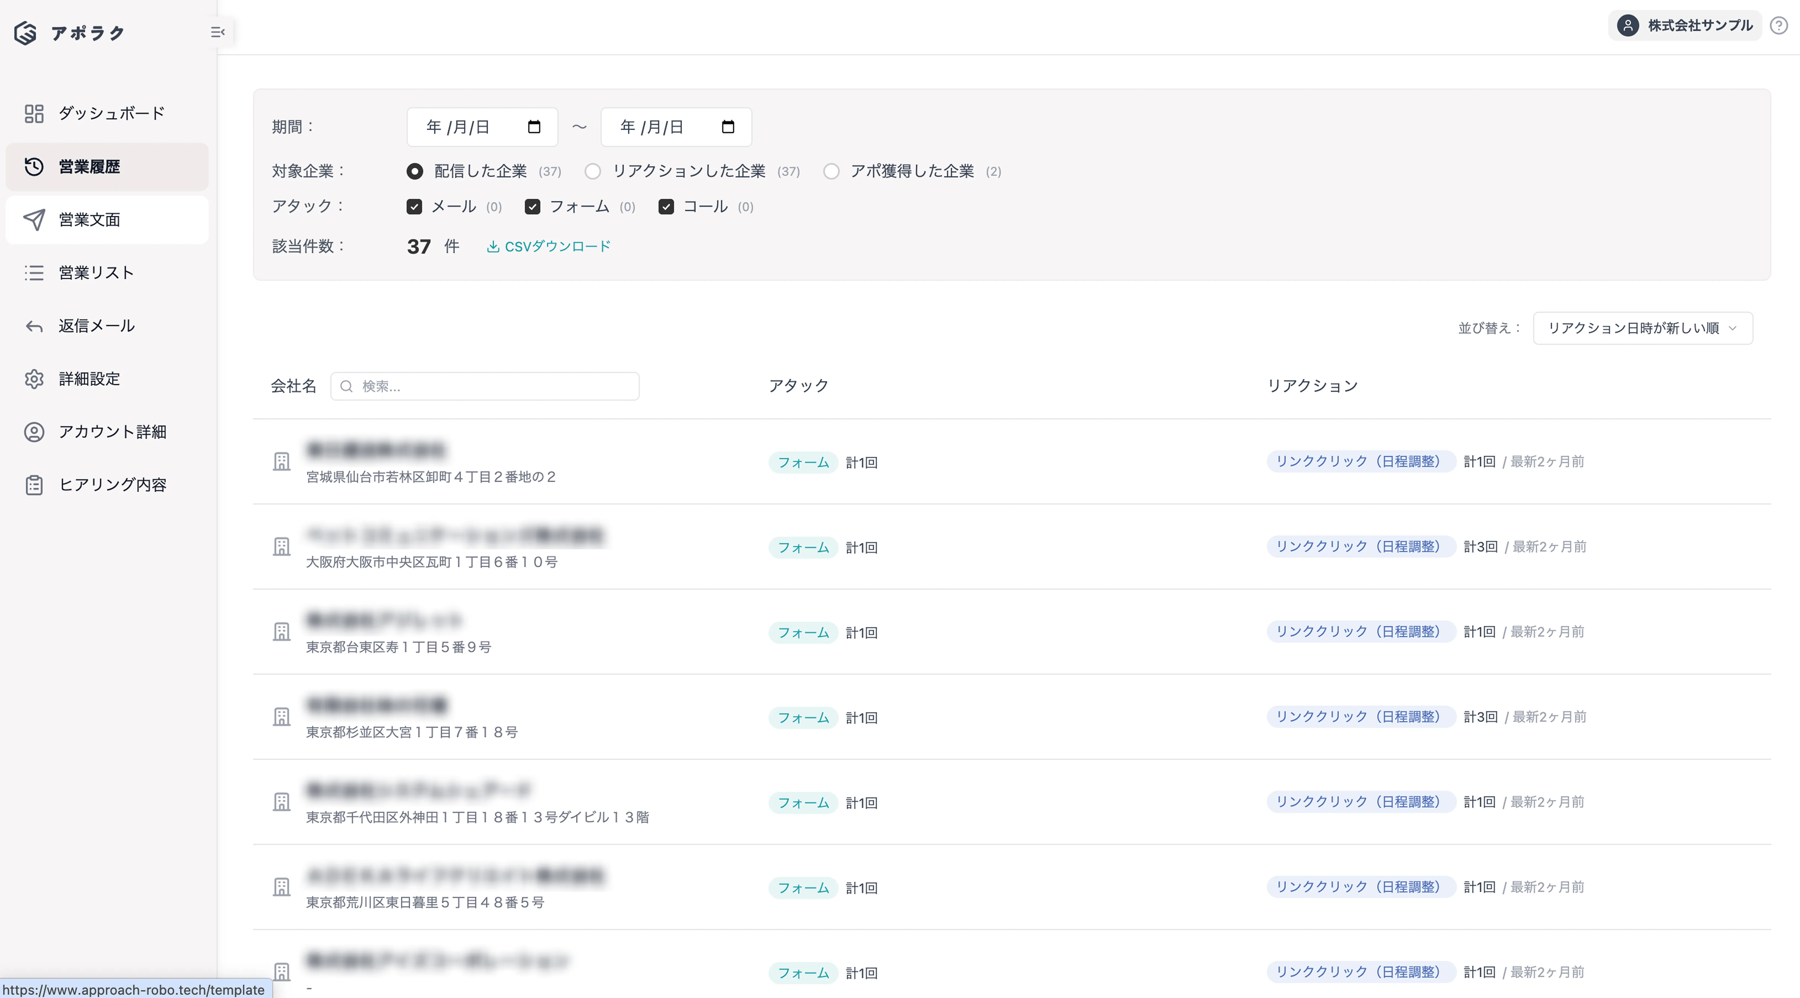Click building icon for 東京都台東区寿 row
The height and width of the screenshot is (998, 1800).
pos(281,632)
